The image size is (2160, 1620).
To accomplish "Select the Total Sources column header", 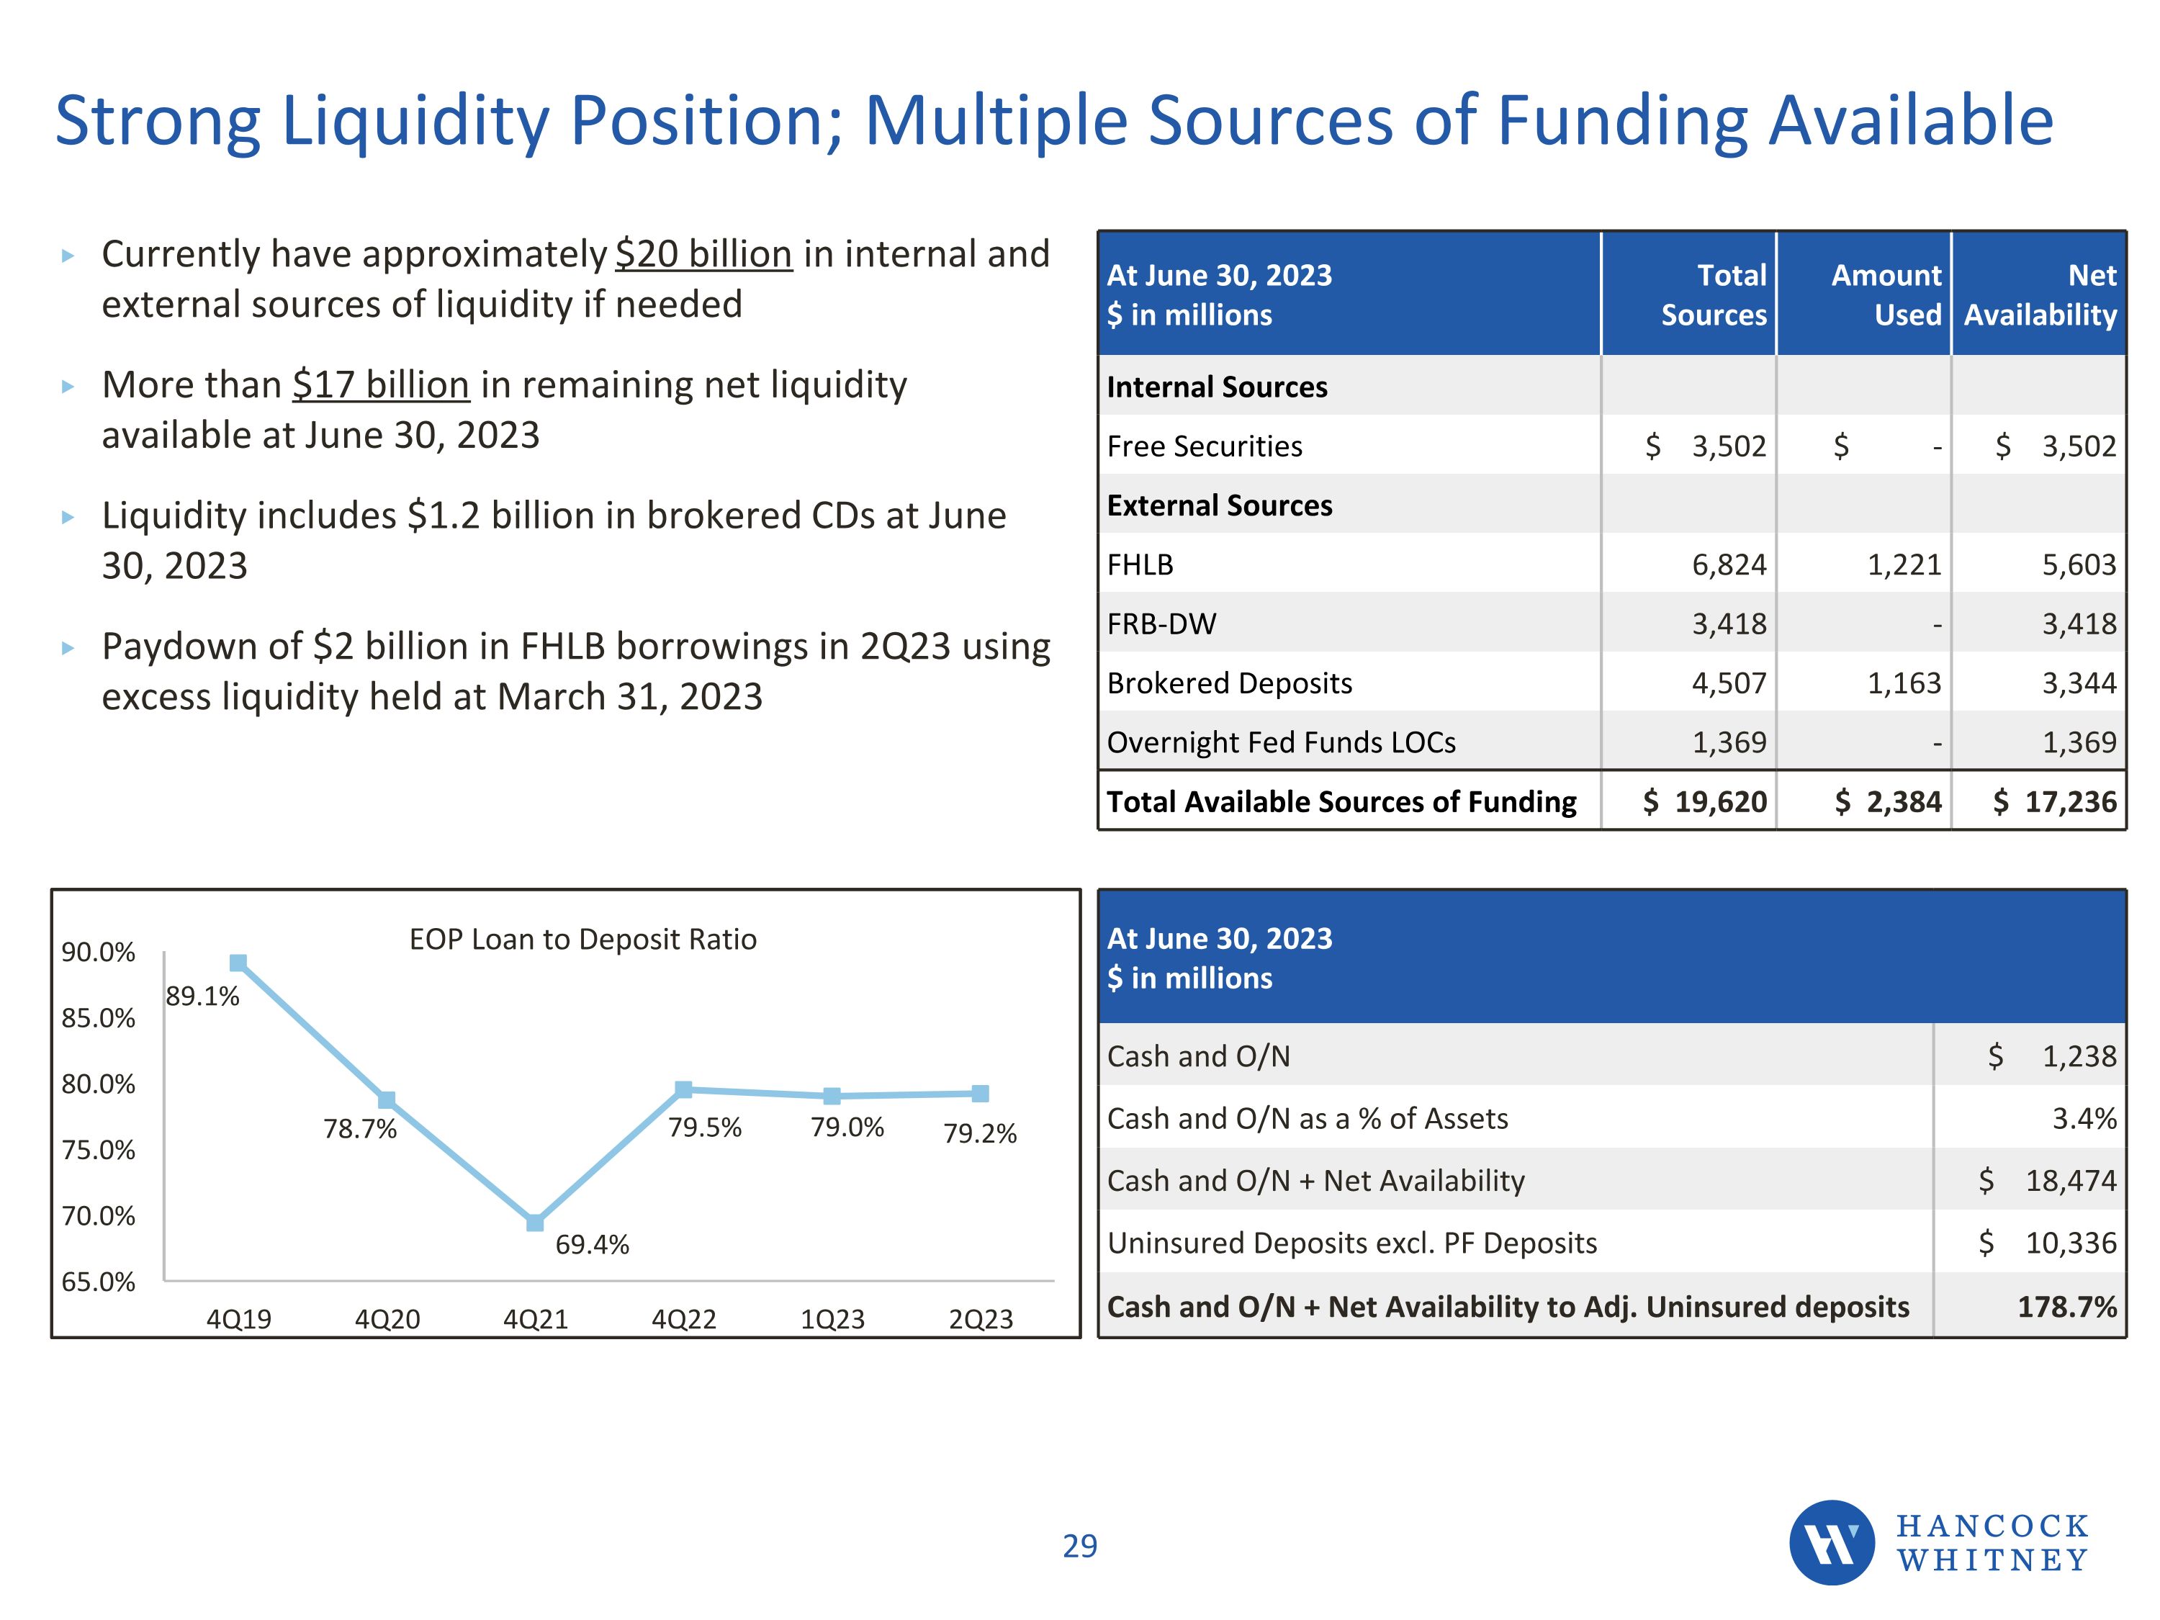I will coord(1713,295).
